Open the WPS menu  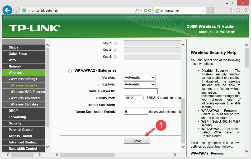pos(24,60)
